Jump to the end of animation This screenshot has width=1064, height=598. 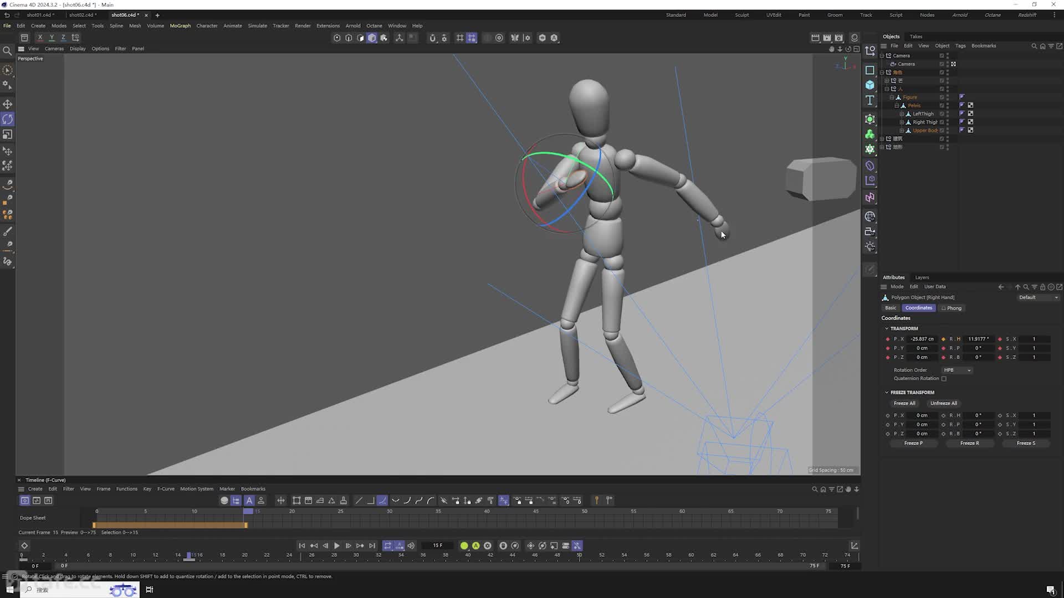click(x=372, y=546)
